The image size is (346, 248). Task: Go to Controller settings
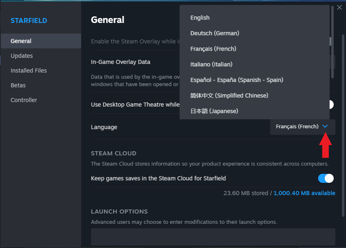pyautogui.click(x=24, y=100)
